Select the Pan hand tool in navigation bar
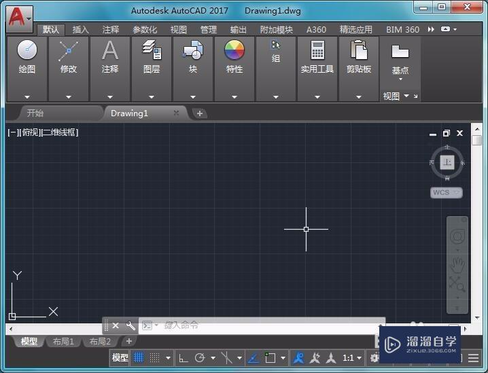This screenshot has height=373, width=488. click(457, 266)
